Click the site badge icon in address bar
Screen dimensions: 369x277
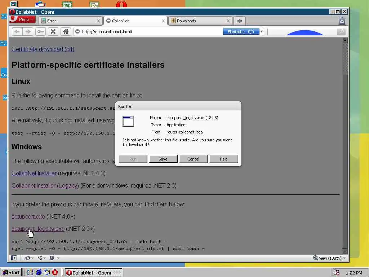coord(77,32)
